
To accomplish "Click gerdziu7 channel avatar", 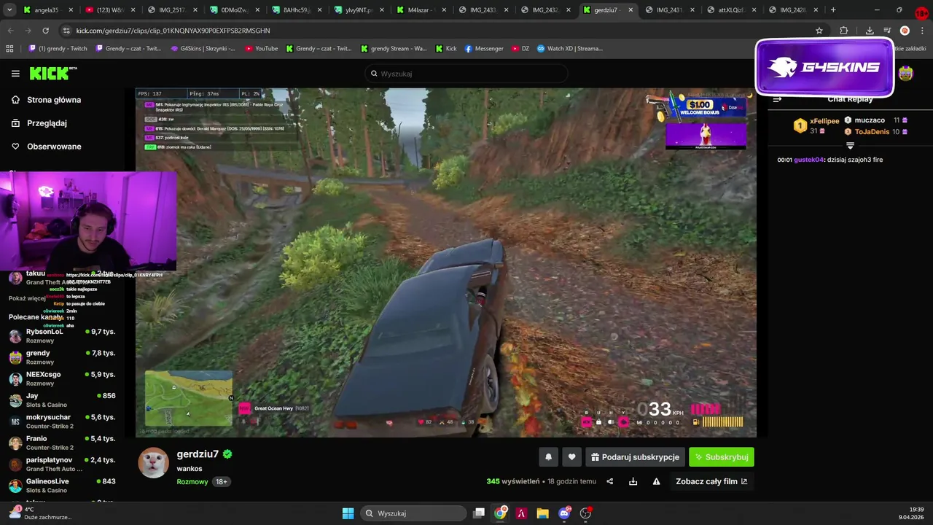I will click(153, 463).
